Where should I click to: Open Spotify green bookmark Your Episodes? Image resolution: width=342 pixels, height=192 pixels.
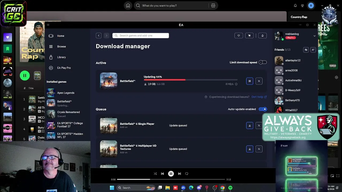click(x=7, y=49)
